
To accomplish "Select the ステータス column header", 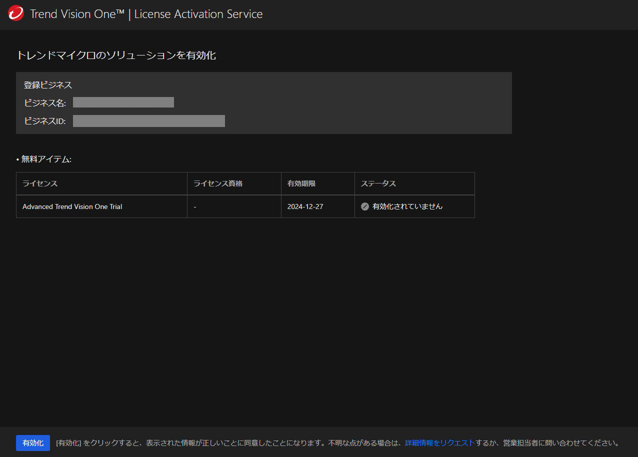I will 378,183.
